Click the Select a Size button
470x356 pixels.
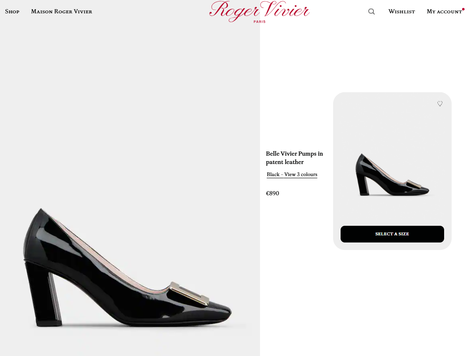392,234
